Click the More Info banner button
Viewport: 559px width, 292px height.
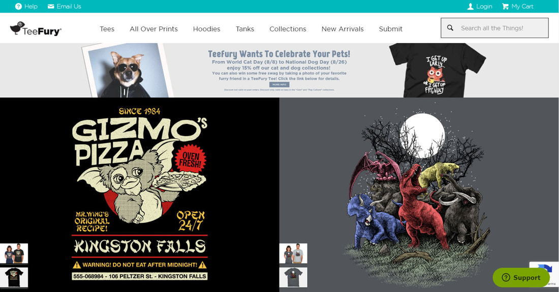[x=279, y=84]
